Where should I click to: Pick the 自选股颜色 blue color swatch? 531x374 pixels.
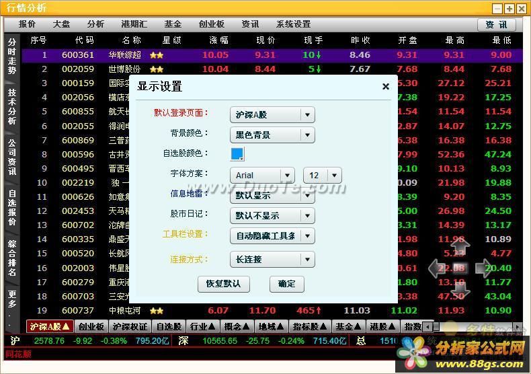pos(237,154)
